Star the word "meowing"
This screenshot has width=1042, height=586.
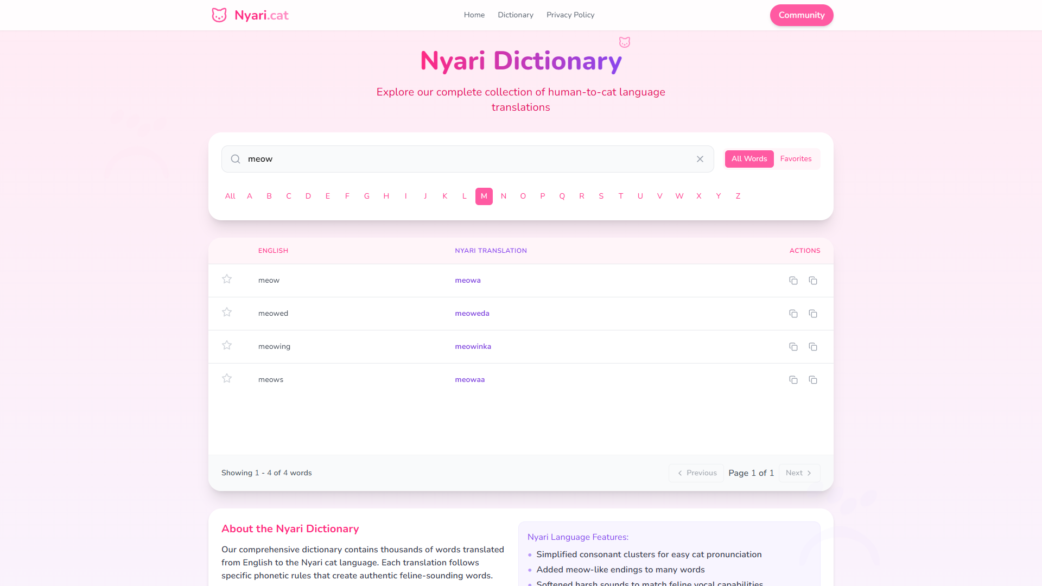[x=227, y=345]
